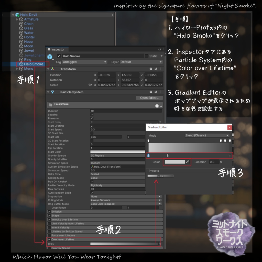This screenshot has width=262, height=262.
Task: Toggle the Looping checkbox
Action: click(92, 115)
